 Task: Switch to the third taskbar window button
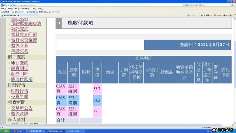(x=75, y=131)
